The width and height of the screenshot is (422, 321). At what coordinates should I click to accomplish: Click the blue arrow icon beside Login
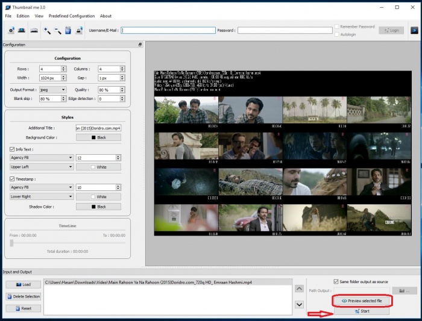415,30
